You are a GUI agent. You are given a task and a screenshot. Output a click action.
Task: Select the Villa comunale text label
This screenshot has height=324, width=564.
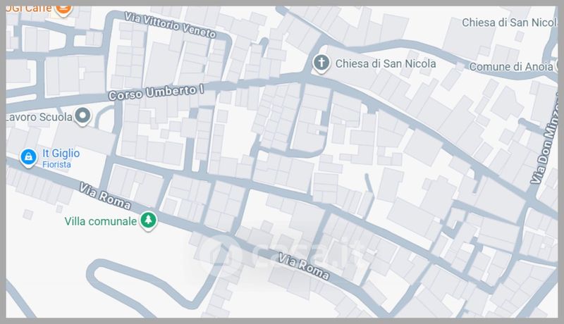(100, 221)
